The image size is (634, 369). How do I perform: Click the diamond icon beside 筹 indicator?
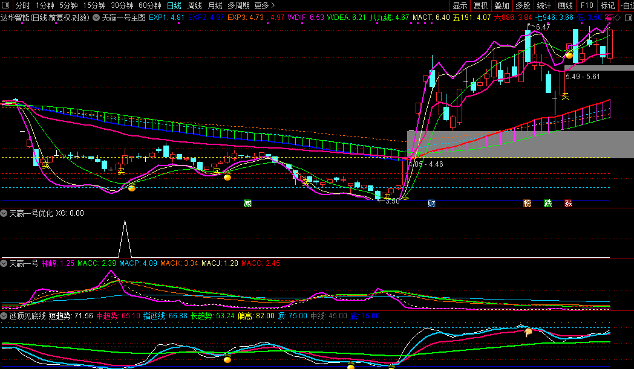(x=617, y=18)
